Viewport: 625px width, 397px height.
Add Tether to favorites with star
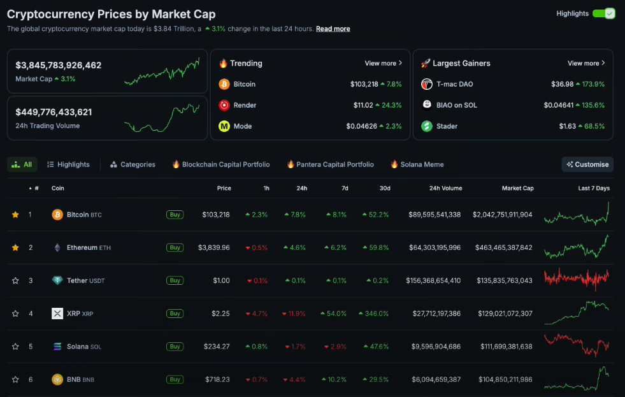point(15,280)
